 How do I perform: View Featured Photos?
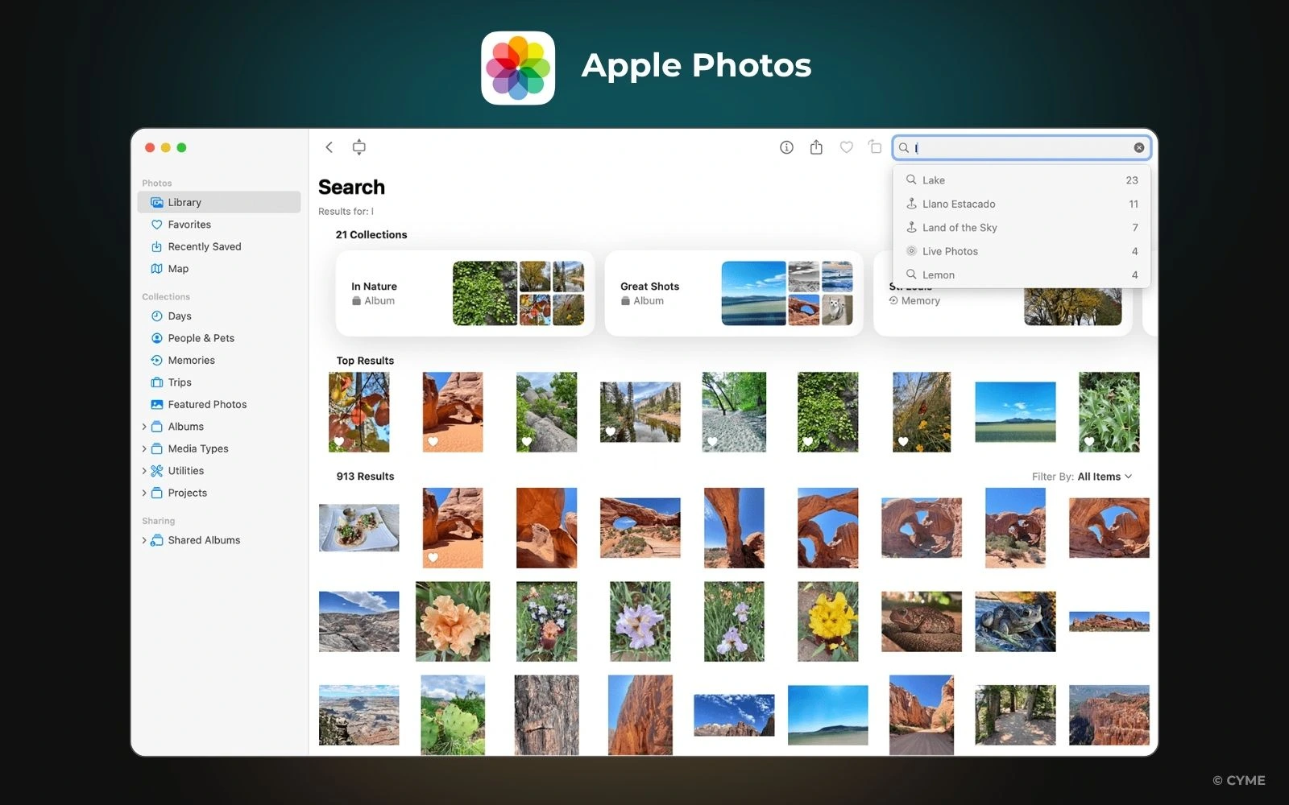(206, 404)
